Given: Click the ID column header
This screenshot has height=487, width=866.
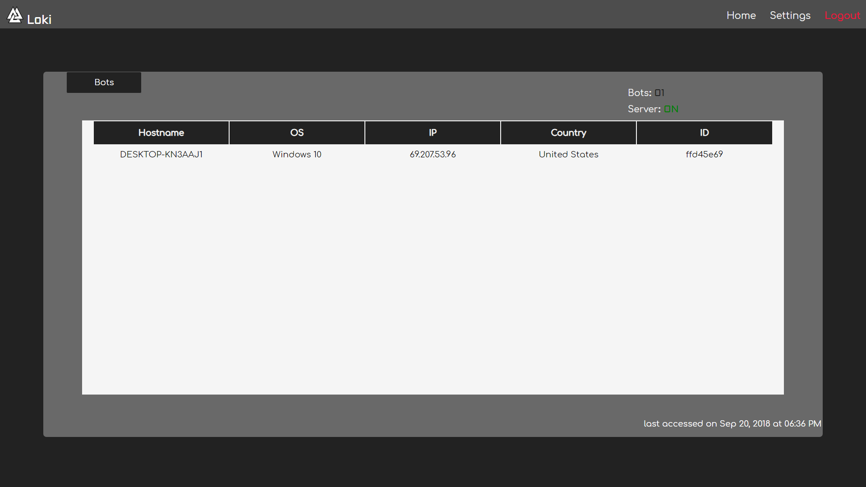Looking at the screenshot, I should click(x=704, y=133).
